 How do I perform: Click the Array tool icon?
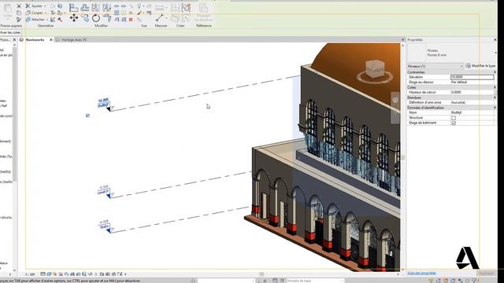click(117, 13)
